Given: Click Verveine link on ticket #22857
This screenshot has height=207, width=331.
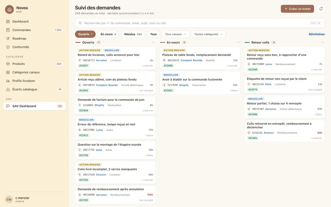Looking at the screenshot, I should coord(101,60).
